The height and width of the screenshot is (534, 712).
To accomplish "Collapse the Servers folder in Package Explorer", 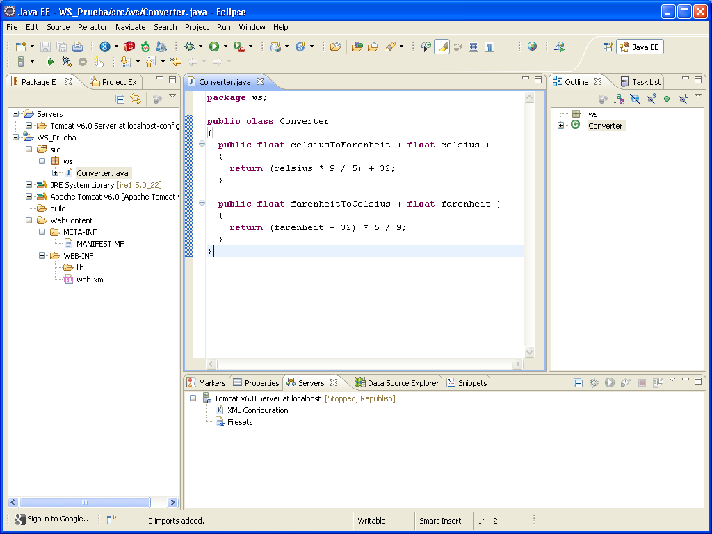I will pyautogui.click(x=16, y=113).
